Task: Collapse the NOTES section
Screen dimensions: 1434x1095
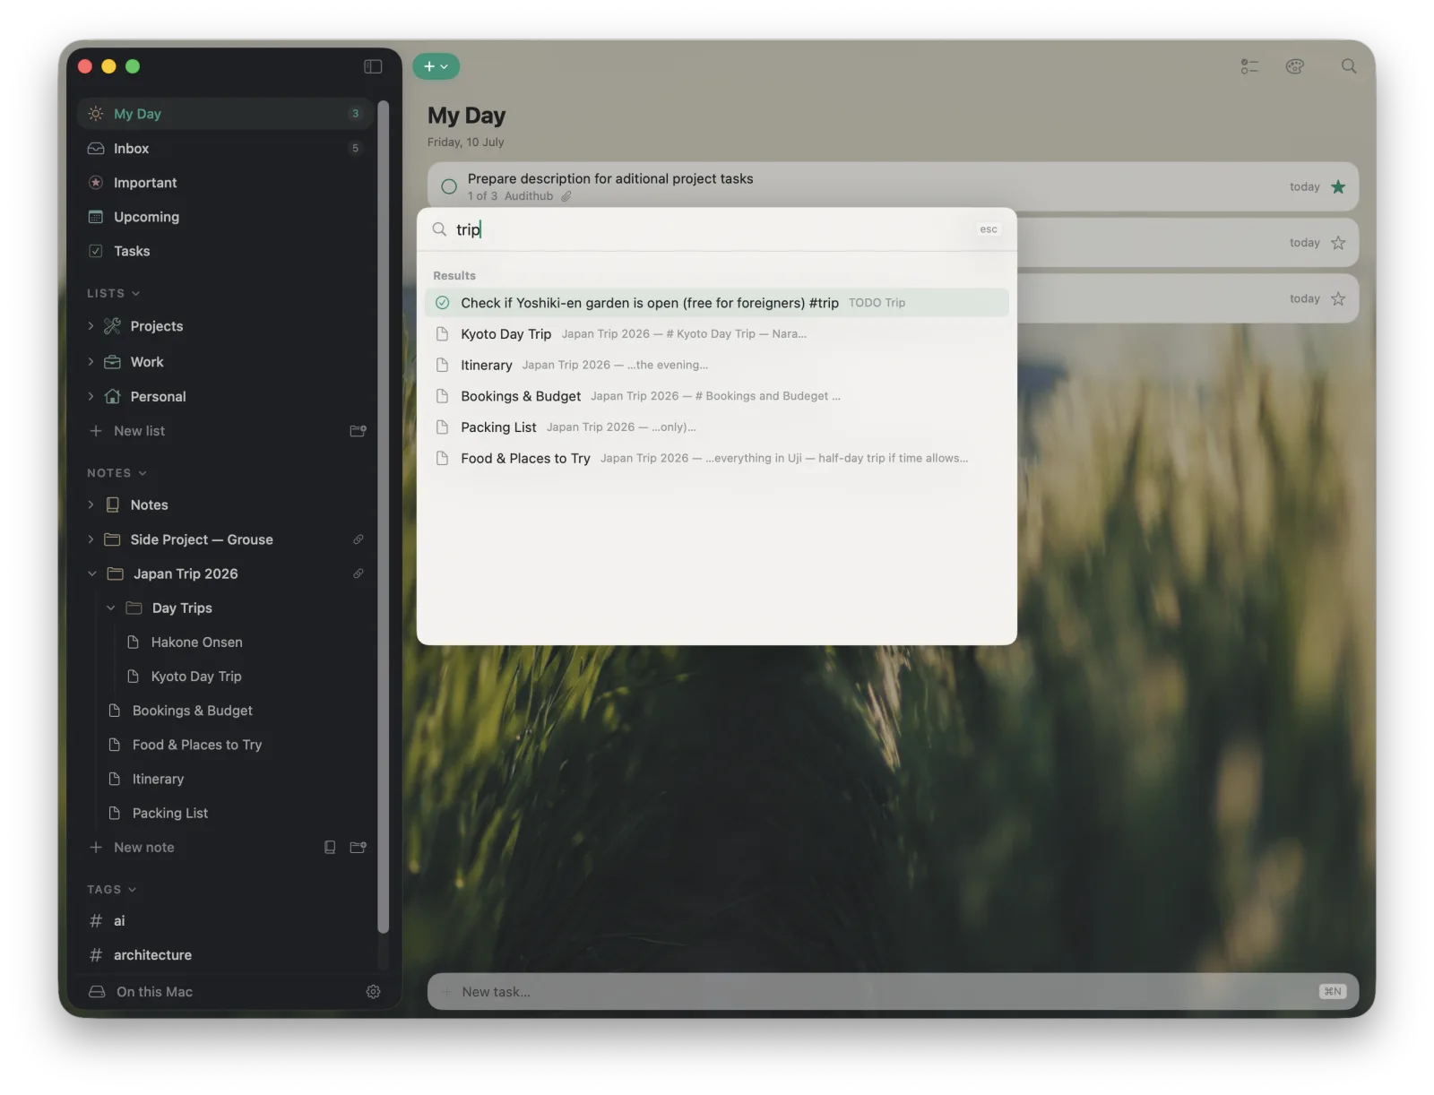Action: coord(117,473)
